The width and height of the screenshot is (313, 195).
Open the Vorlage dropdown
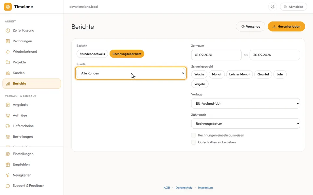[x=246, y=103]
